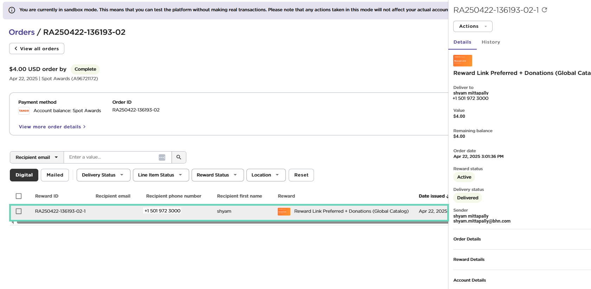The height and width of the screenshot is (289, 591).
Task: Click the View all orders button
Action: (37, 49)
